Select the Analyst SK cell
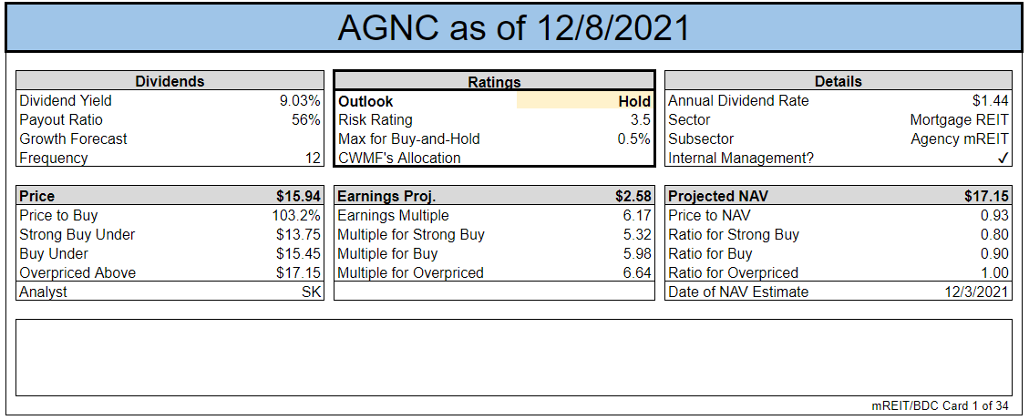Image resolution: width=1029 pixels, height=420 pixels. coord(311,292)
